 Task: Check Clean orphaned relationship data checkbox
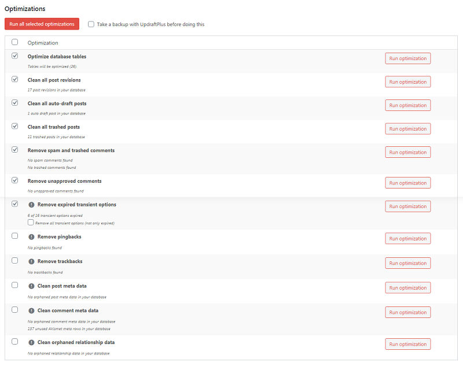[15, 342]
